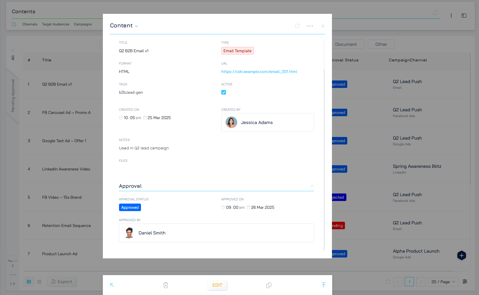Open the Target Audiences tab
This screenshot has width=479, height=295.
coord(55,24)
